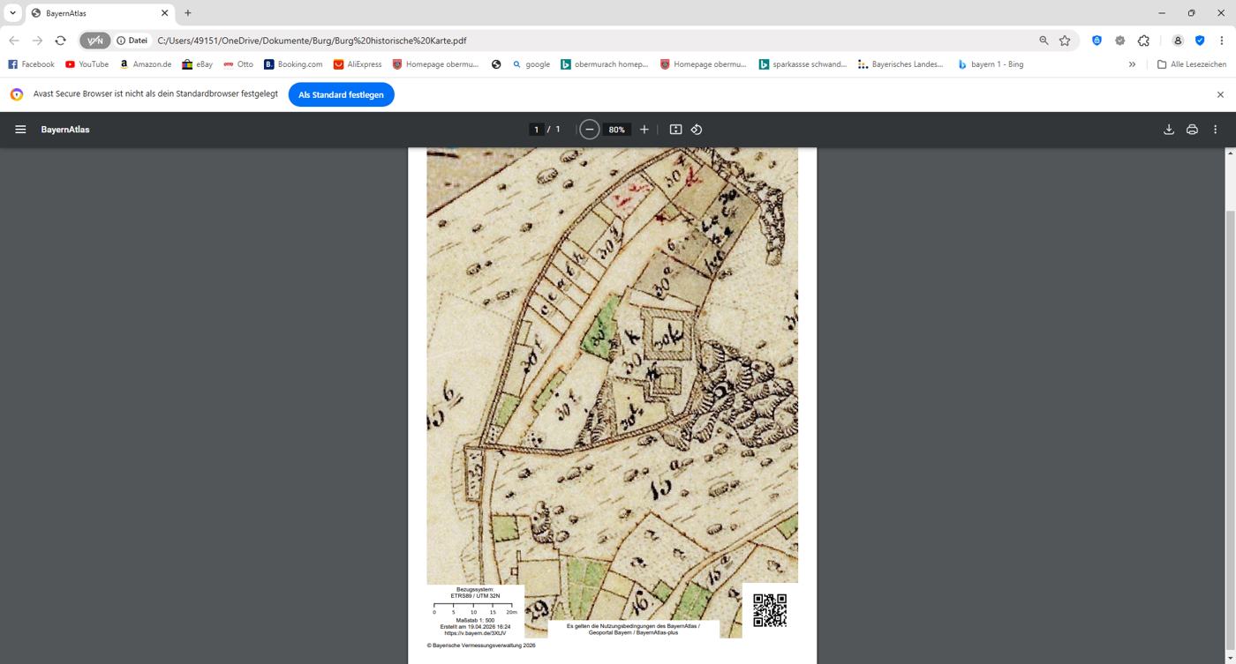Click the scrollbar up arrow

pos(1230,153)
